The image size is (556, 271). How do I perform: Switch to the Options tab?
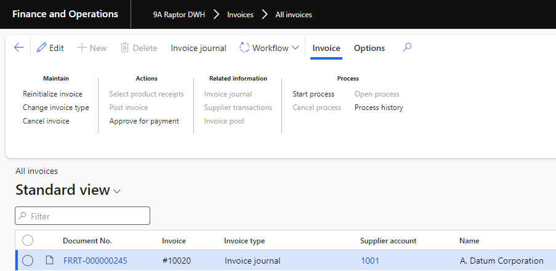(x=369, y=48)
